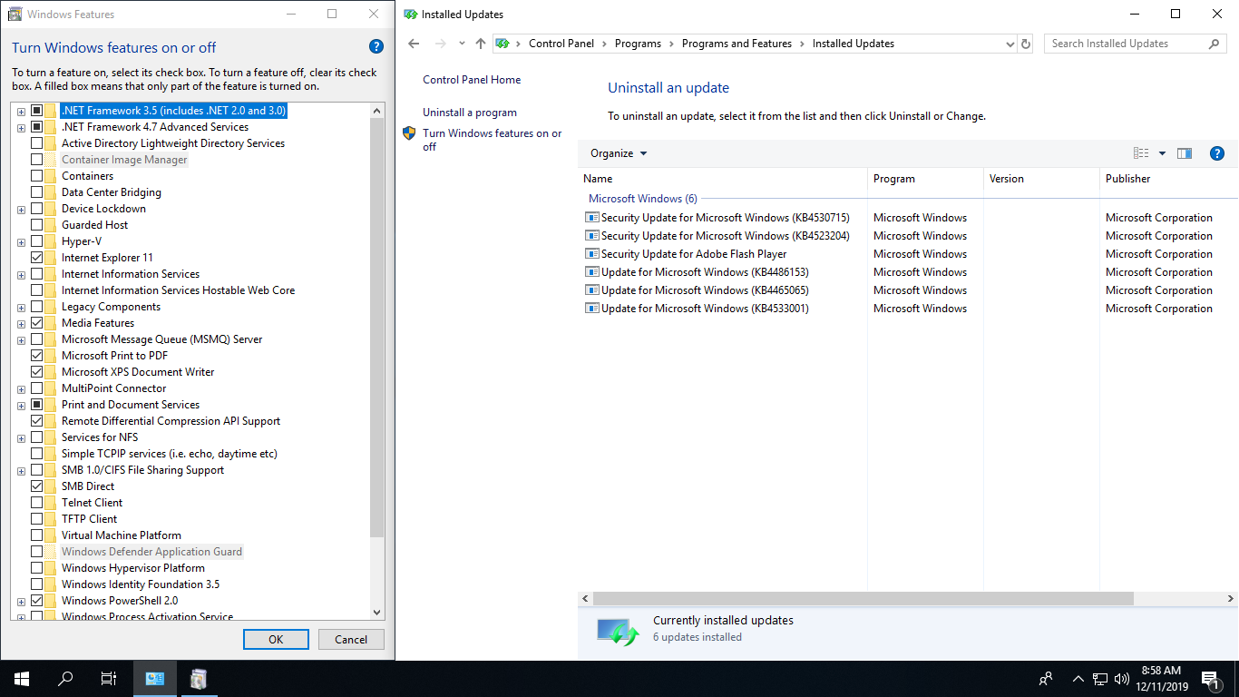Open Control Panel Home link
The height and width of the screenshot is (697, 1239).
472,80
